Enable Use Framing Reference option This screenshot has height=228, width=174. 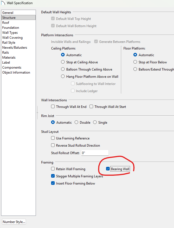click(53, 138)
